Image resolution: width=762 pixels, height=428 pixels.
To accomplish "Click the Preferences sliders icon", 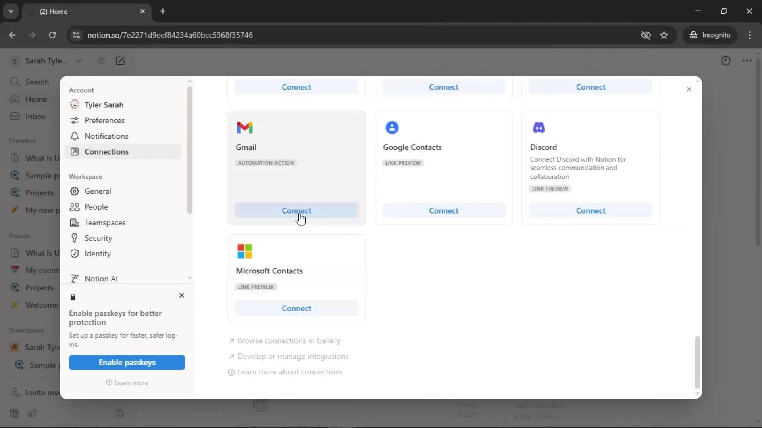I will coord(74,120).
